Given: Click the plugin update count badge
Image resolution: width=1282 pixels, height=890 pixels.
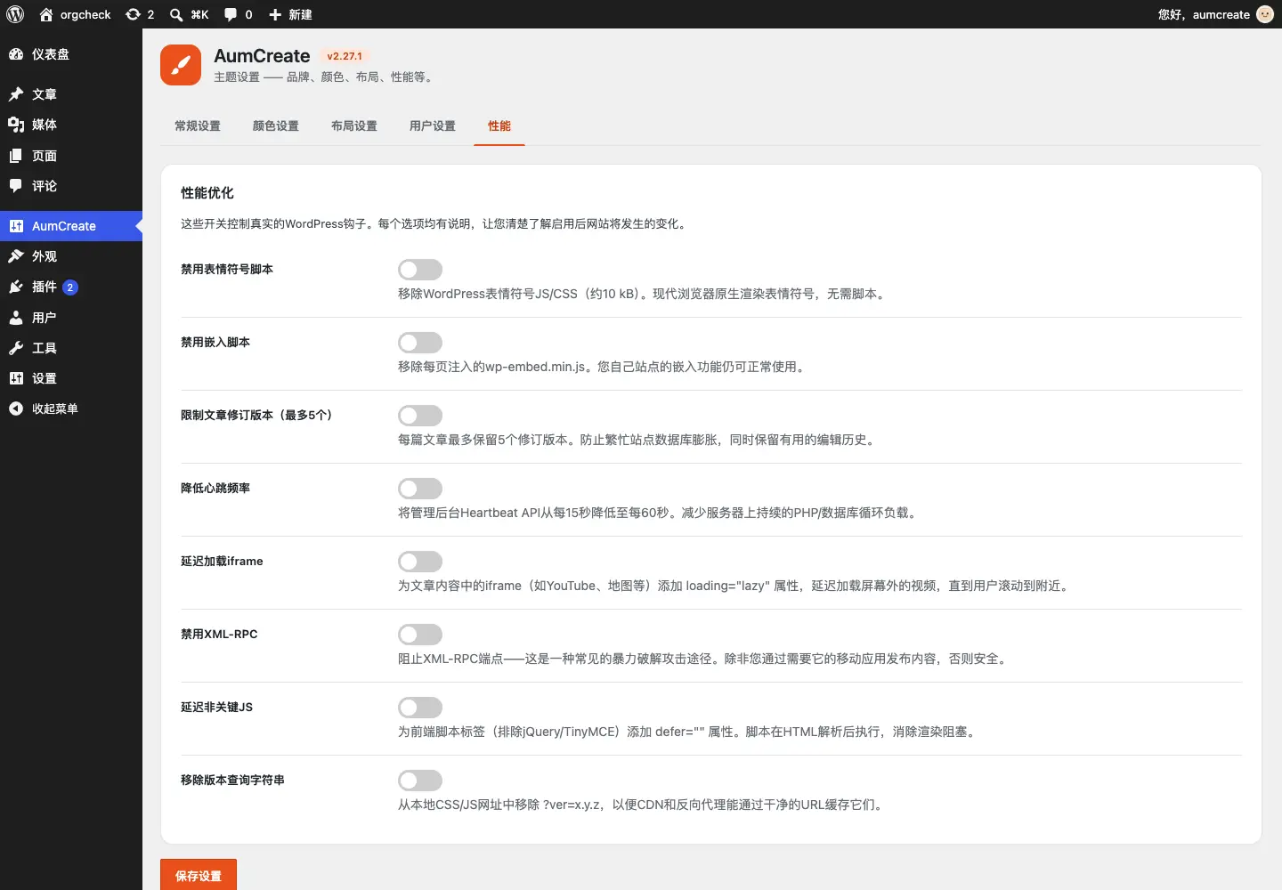Looking at the screenshot, I should [x=70, y=287].
